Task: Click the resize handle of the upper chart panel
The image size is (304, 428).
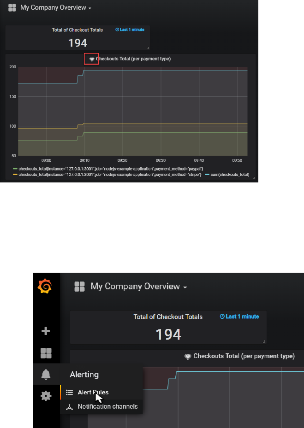Action: 254,178
